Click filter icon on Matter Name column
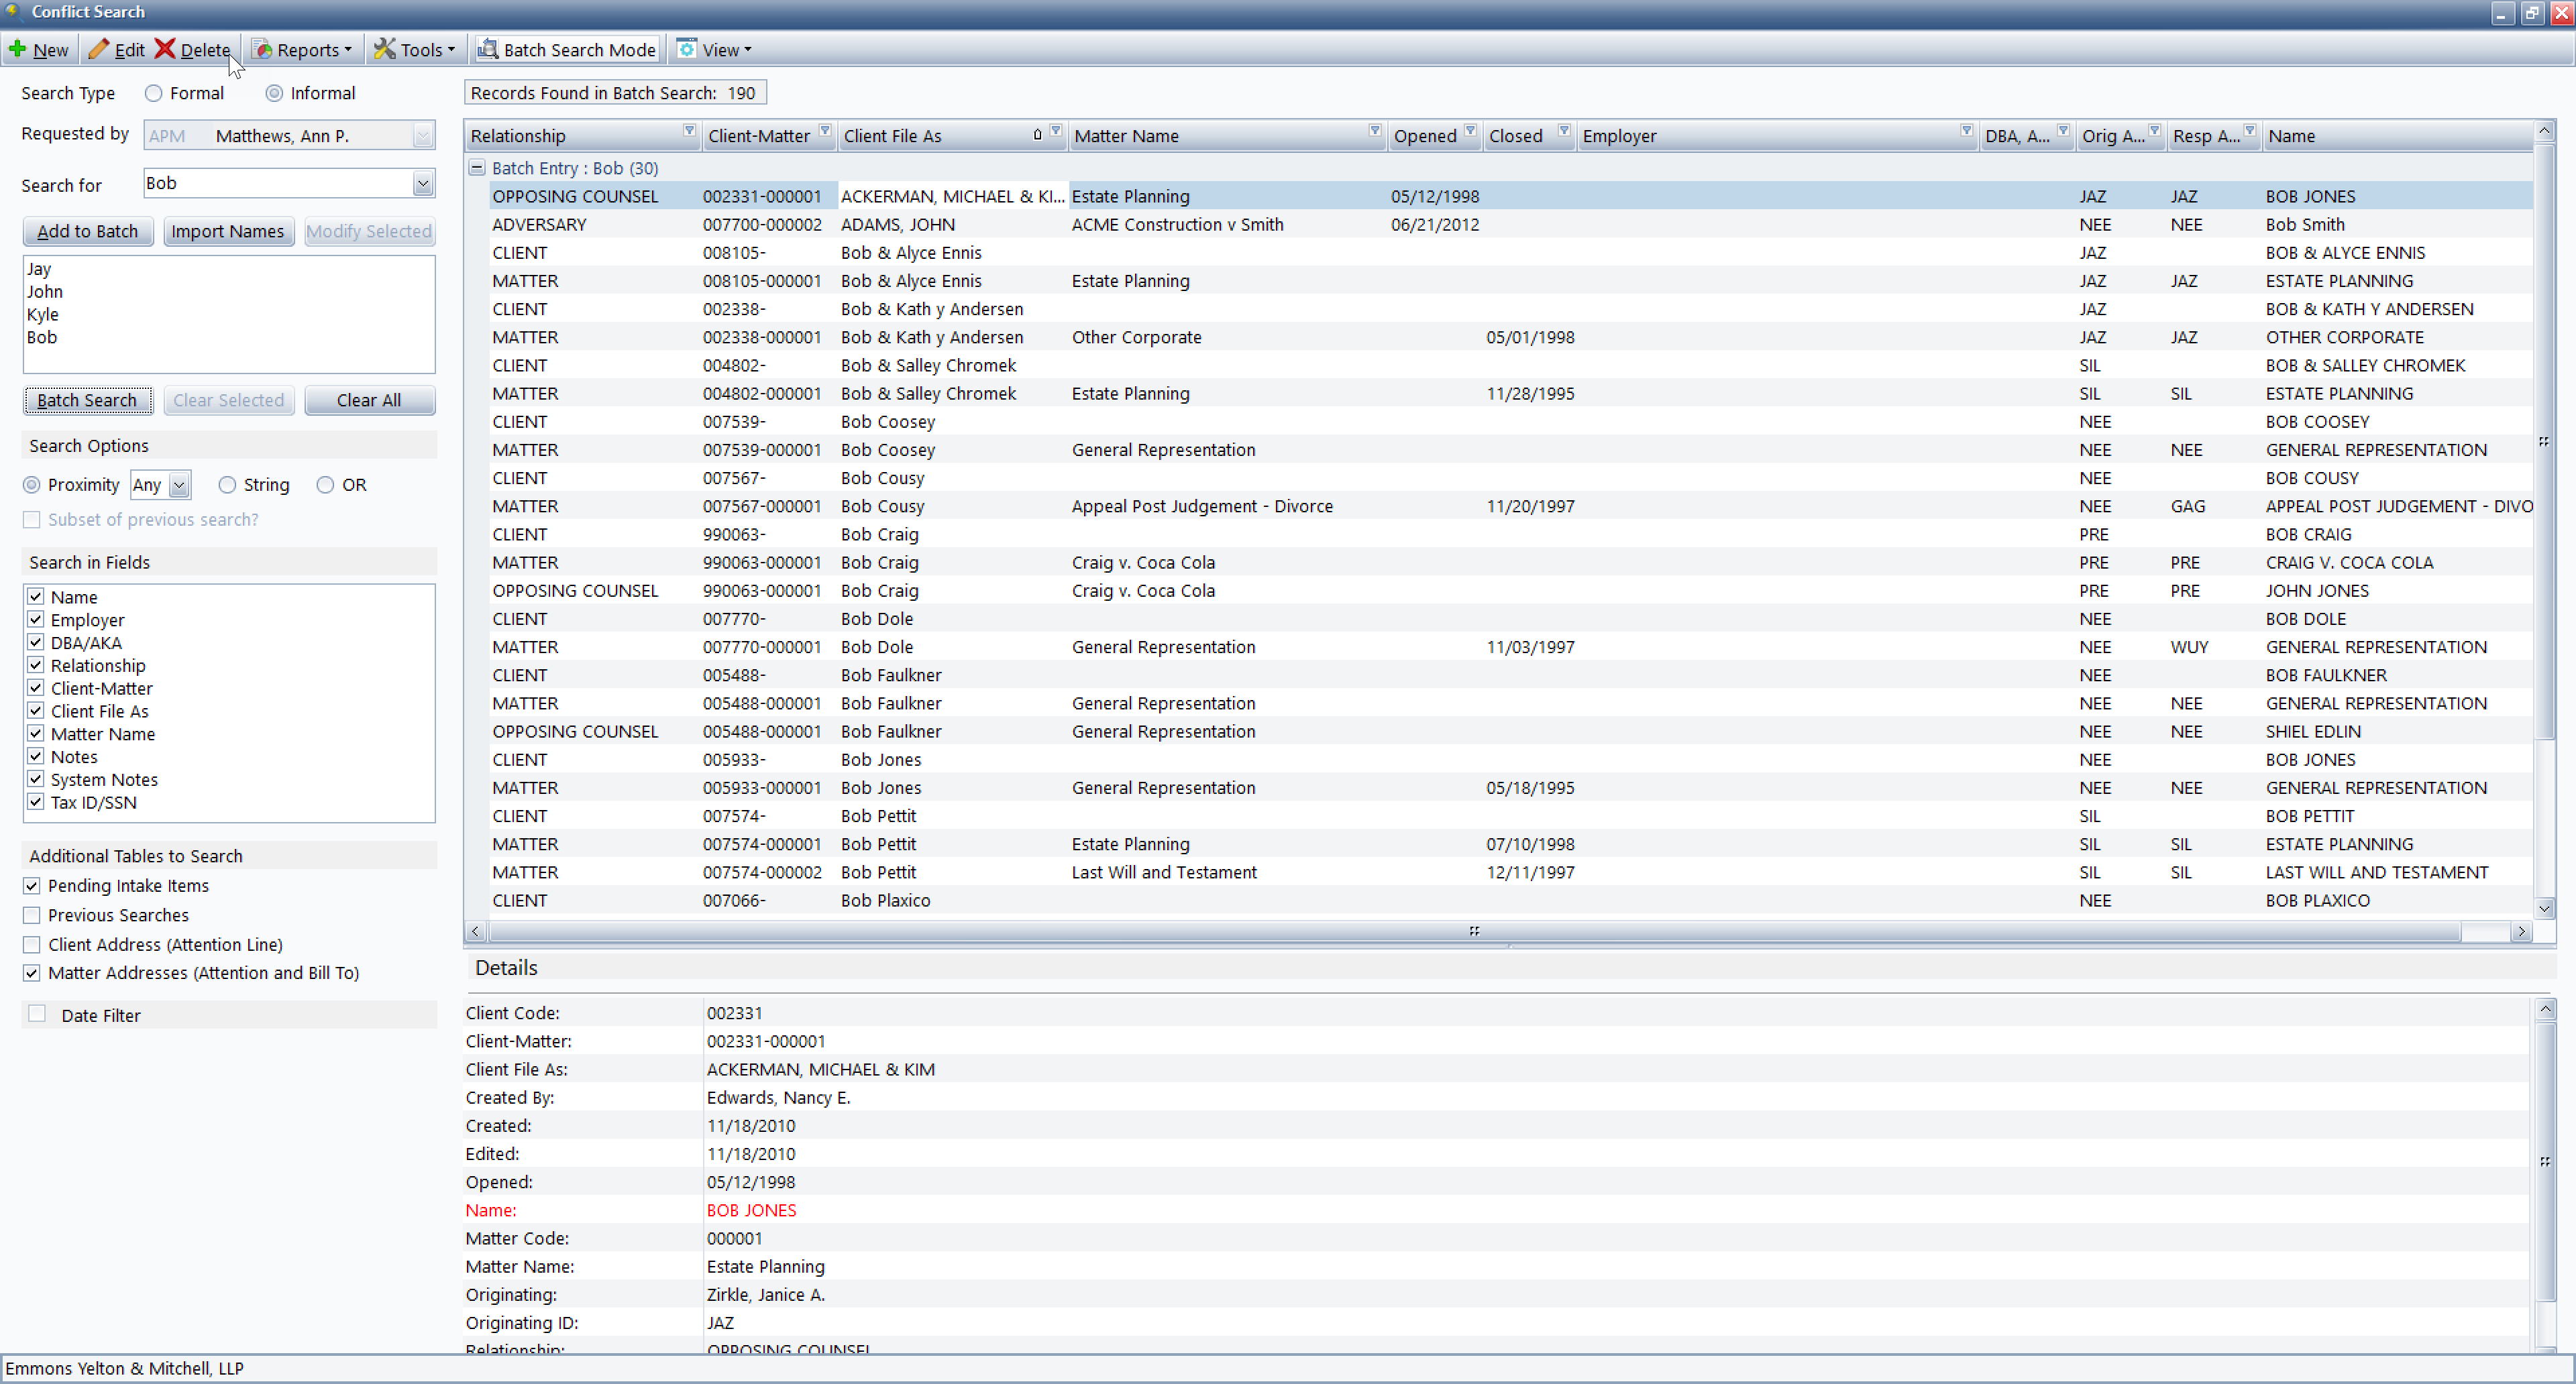 (1375, 131)
